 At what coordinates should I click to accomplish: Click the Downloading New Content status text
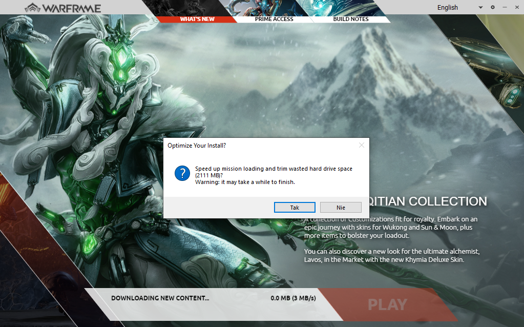point(160,298)
